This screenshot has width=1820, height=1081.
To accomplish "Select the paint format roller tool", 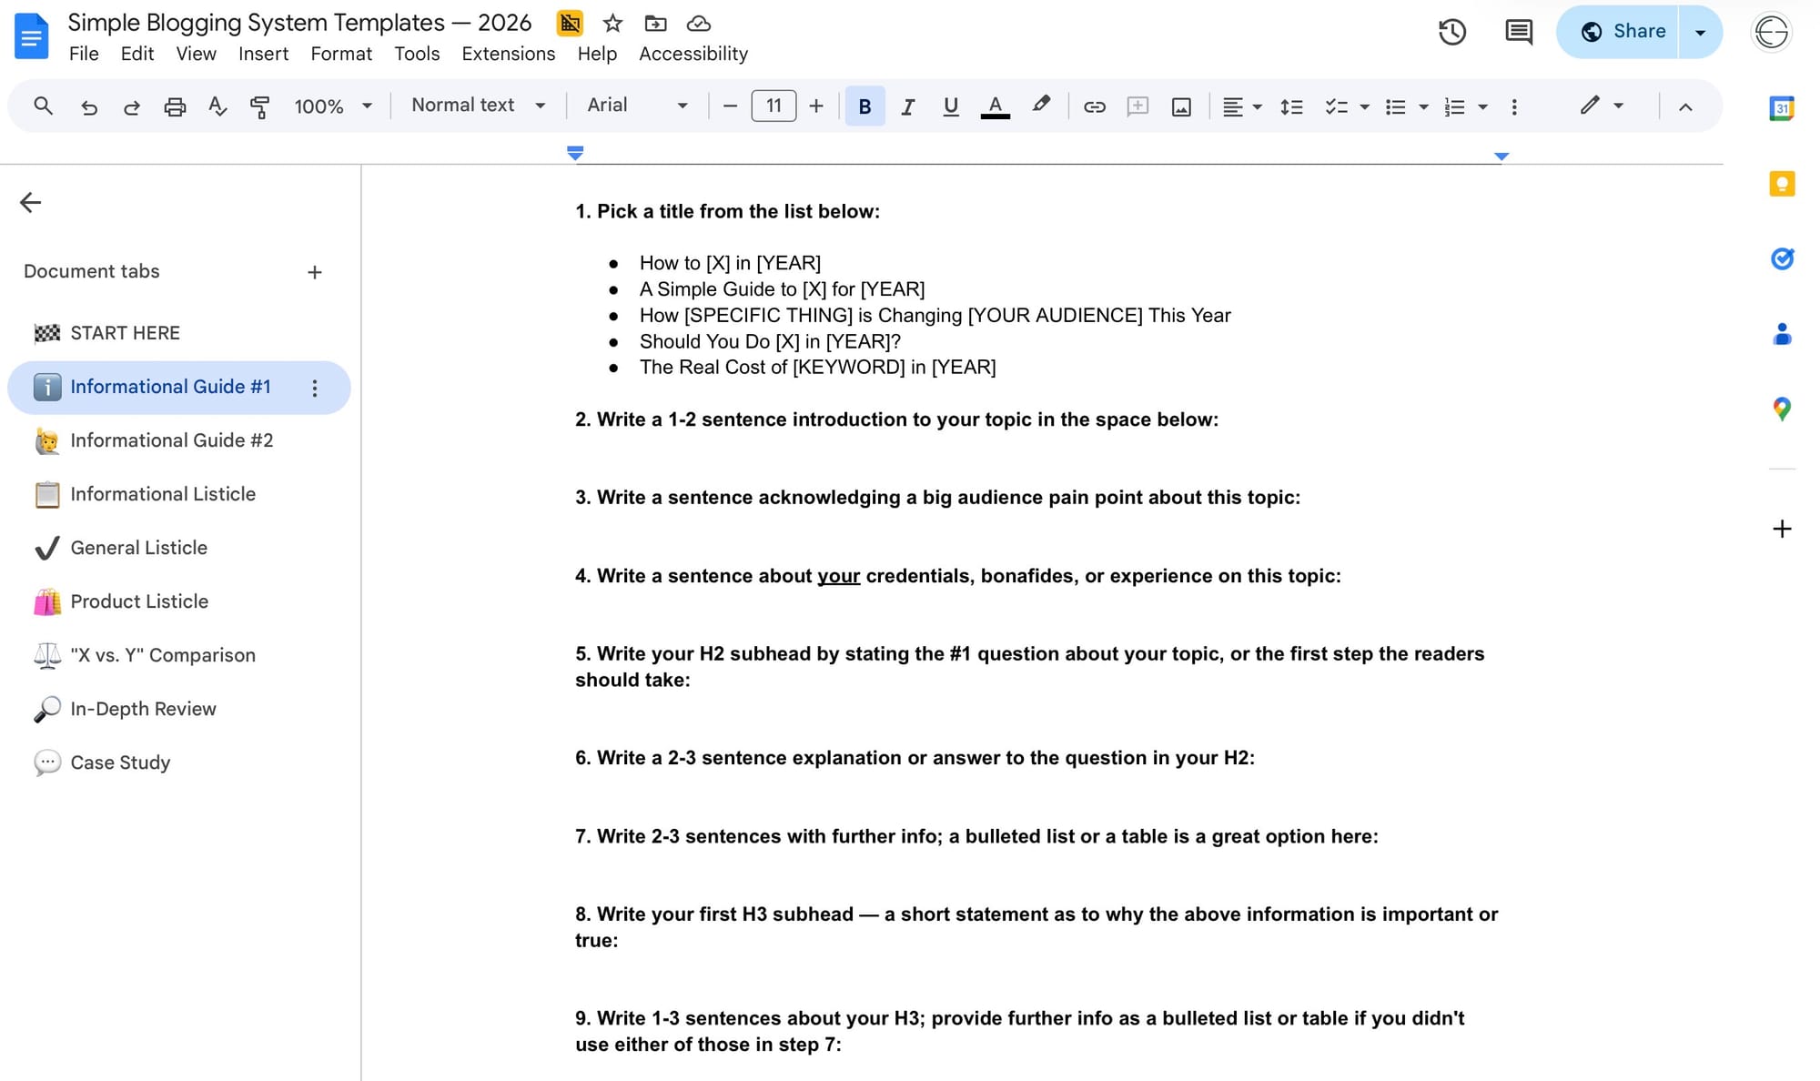I will click(259, 106).
